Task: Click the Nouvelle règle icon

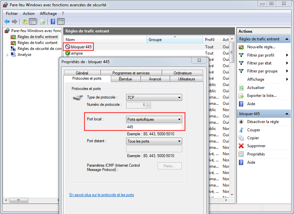Action: tap(241, 47)
